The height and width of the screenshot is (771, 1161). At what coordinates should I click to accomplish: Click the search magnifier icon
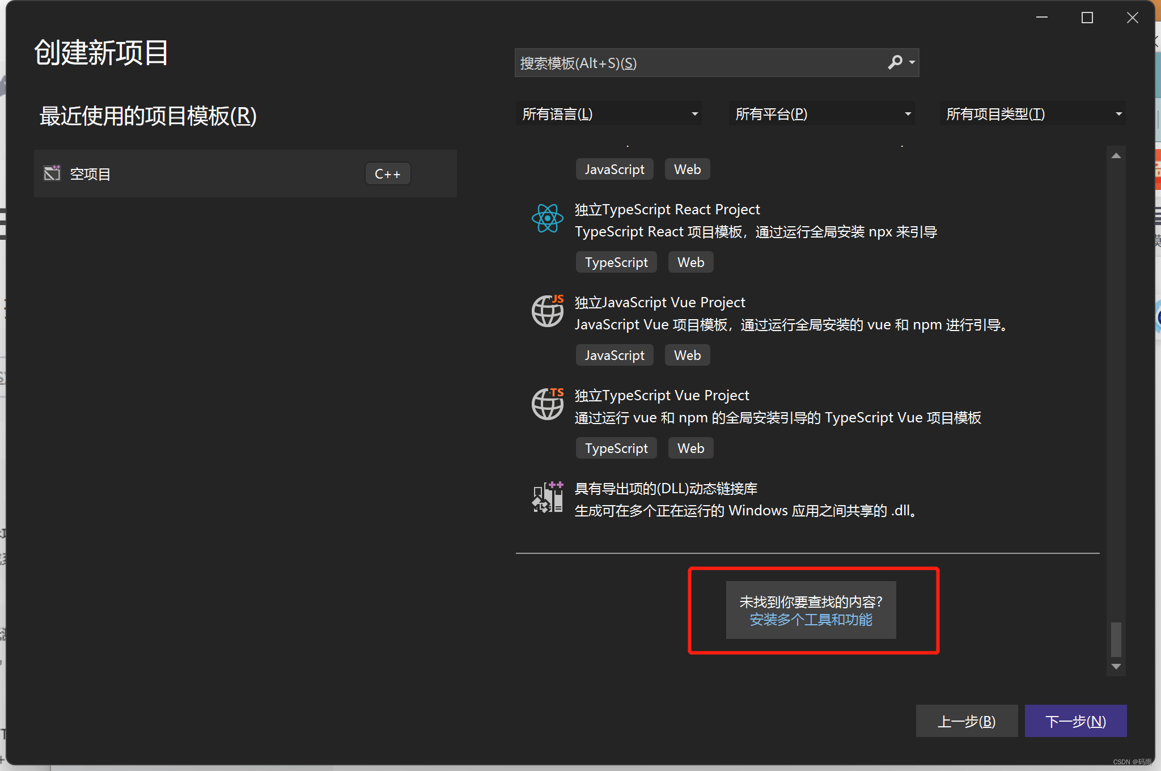(895, 62)
